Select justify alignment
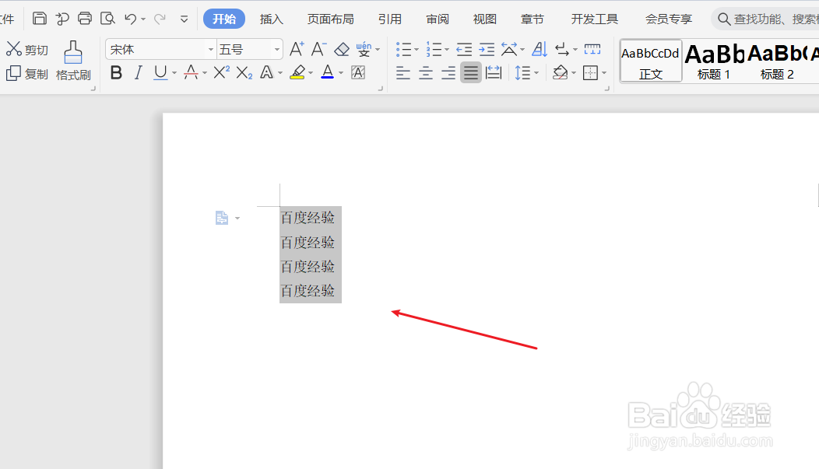 pos(470,73)
